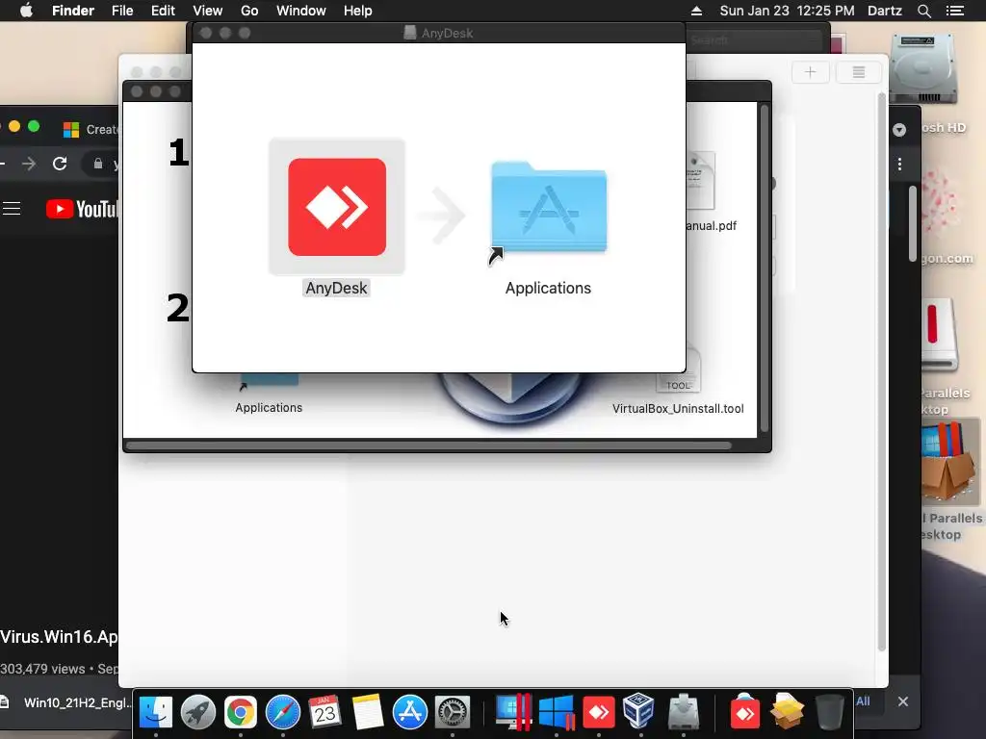986x739 pixels.
Task: Open Safari from the Dock
Action: (x=283, y=712)
